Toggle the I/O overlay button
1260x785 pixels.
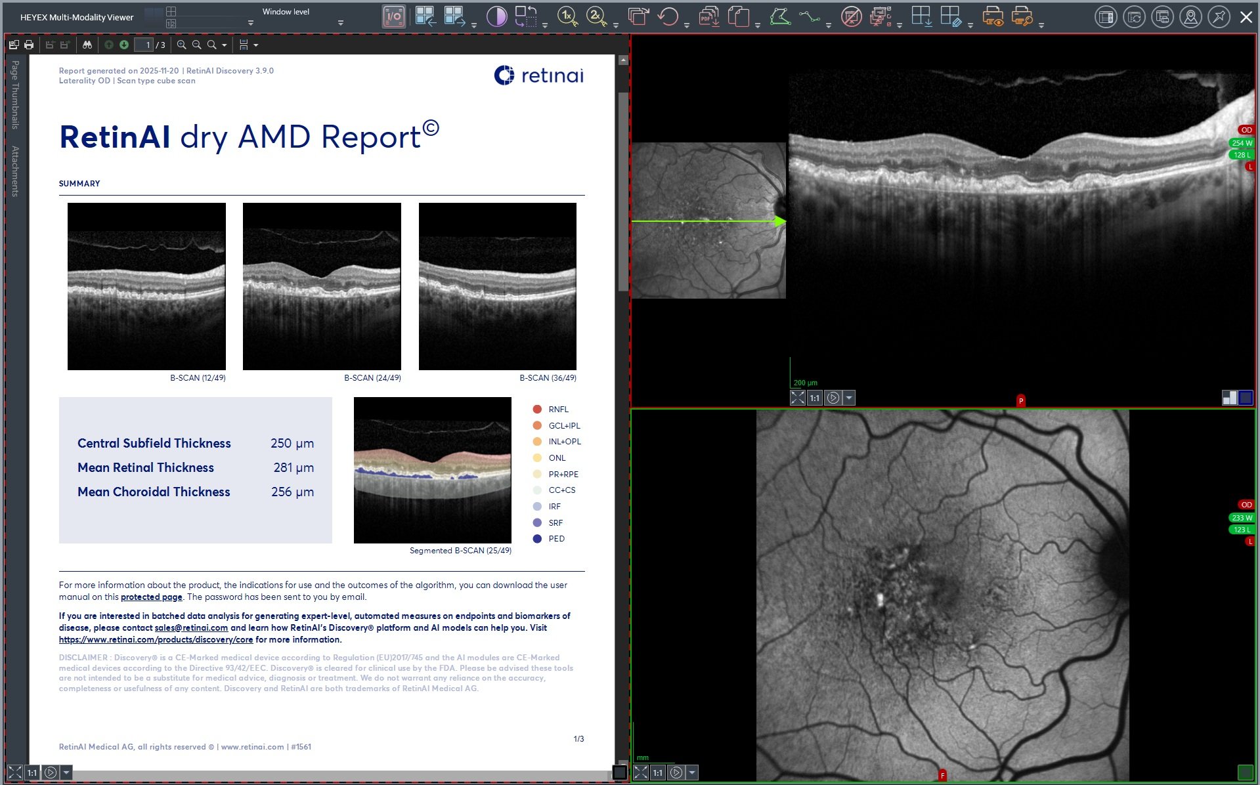[394, 16]
